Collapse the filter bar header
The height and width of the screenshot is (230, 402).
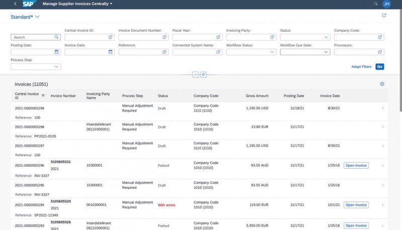(x=196, y=75)
